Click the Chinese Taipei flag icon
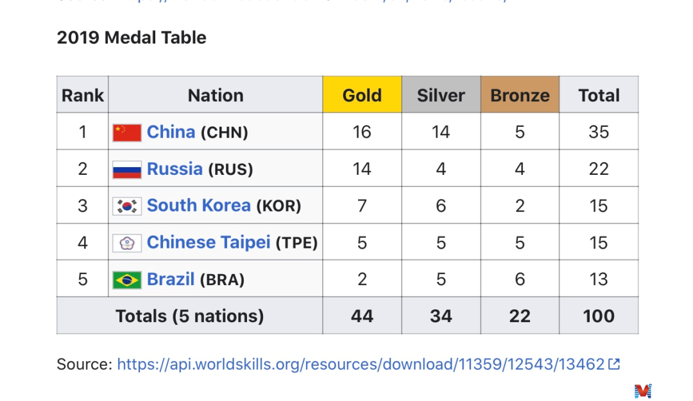 [x=127, y=243]
